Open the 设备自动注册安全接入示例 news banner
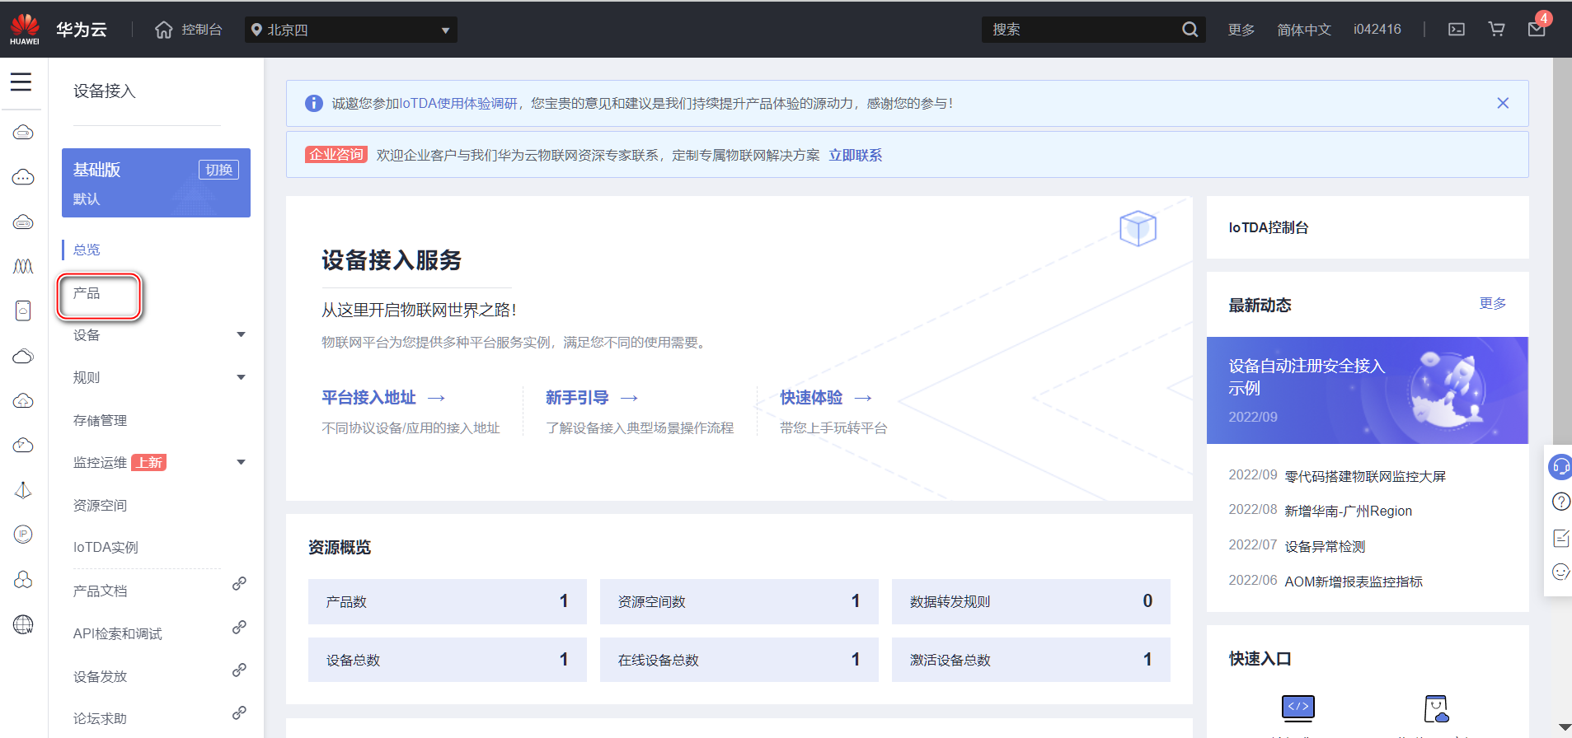The height and width of the screenshot is (738, 1572). (x=1368, y=390)
